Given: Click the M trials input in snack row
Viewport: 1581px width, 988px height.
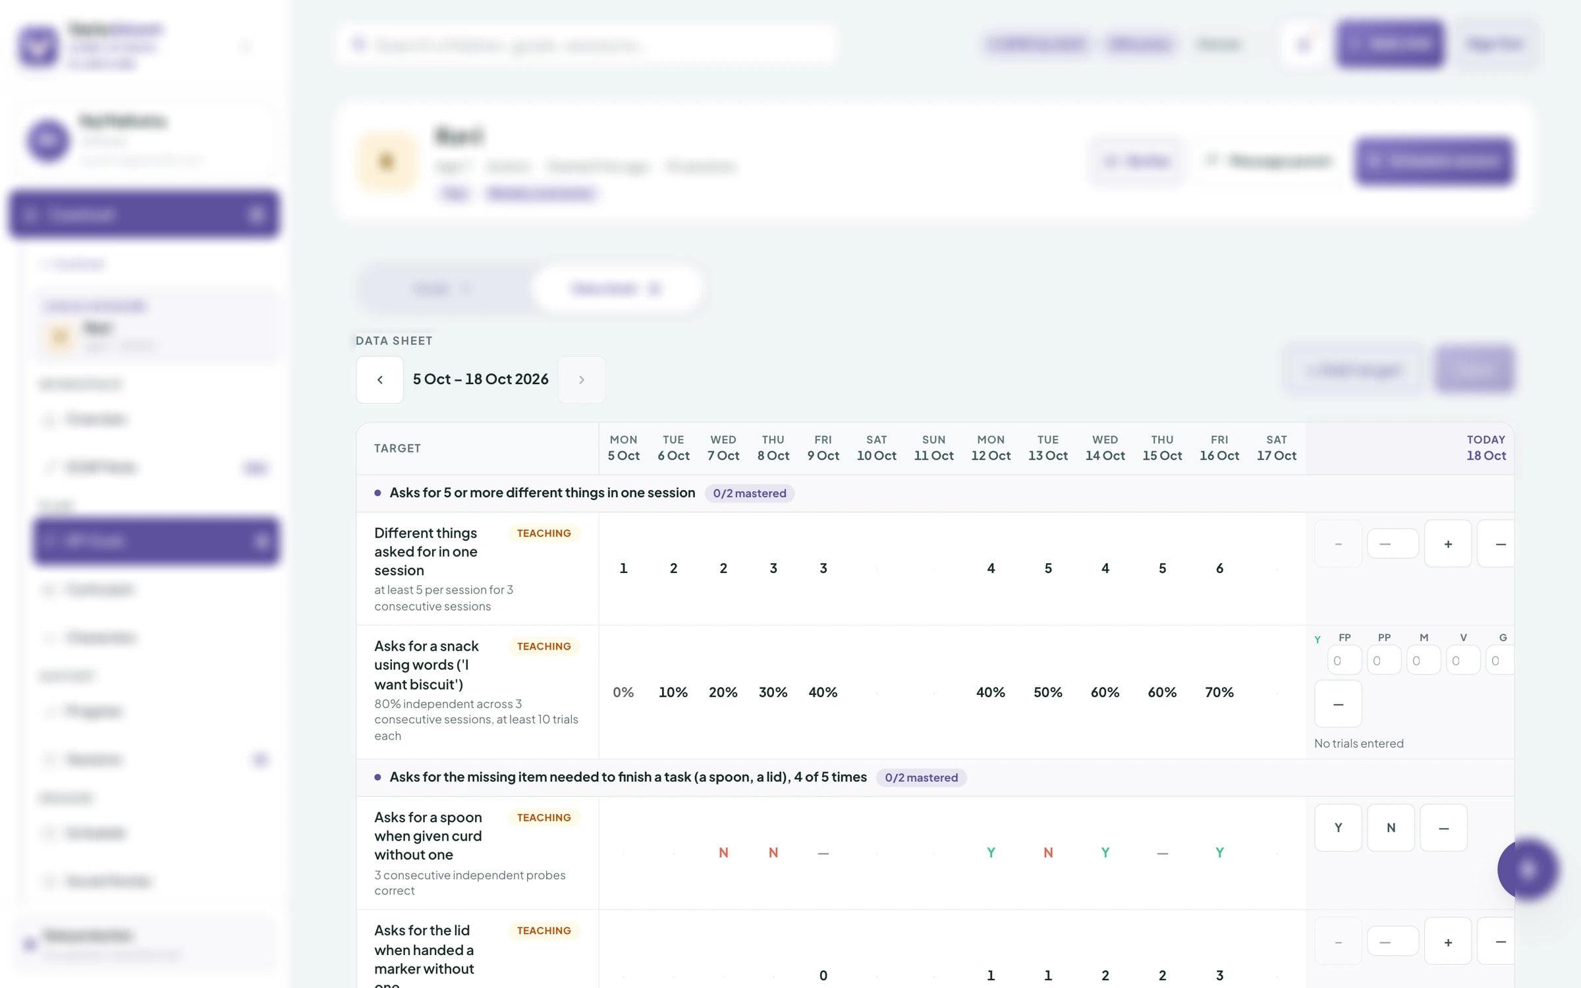Looking at the screenshot, I should pos(1424,661).
